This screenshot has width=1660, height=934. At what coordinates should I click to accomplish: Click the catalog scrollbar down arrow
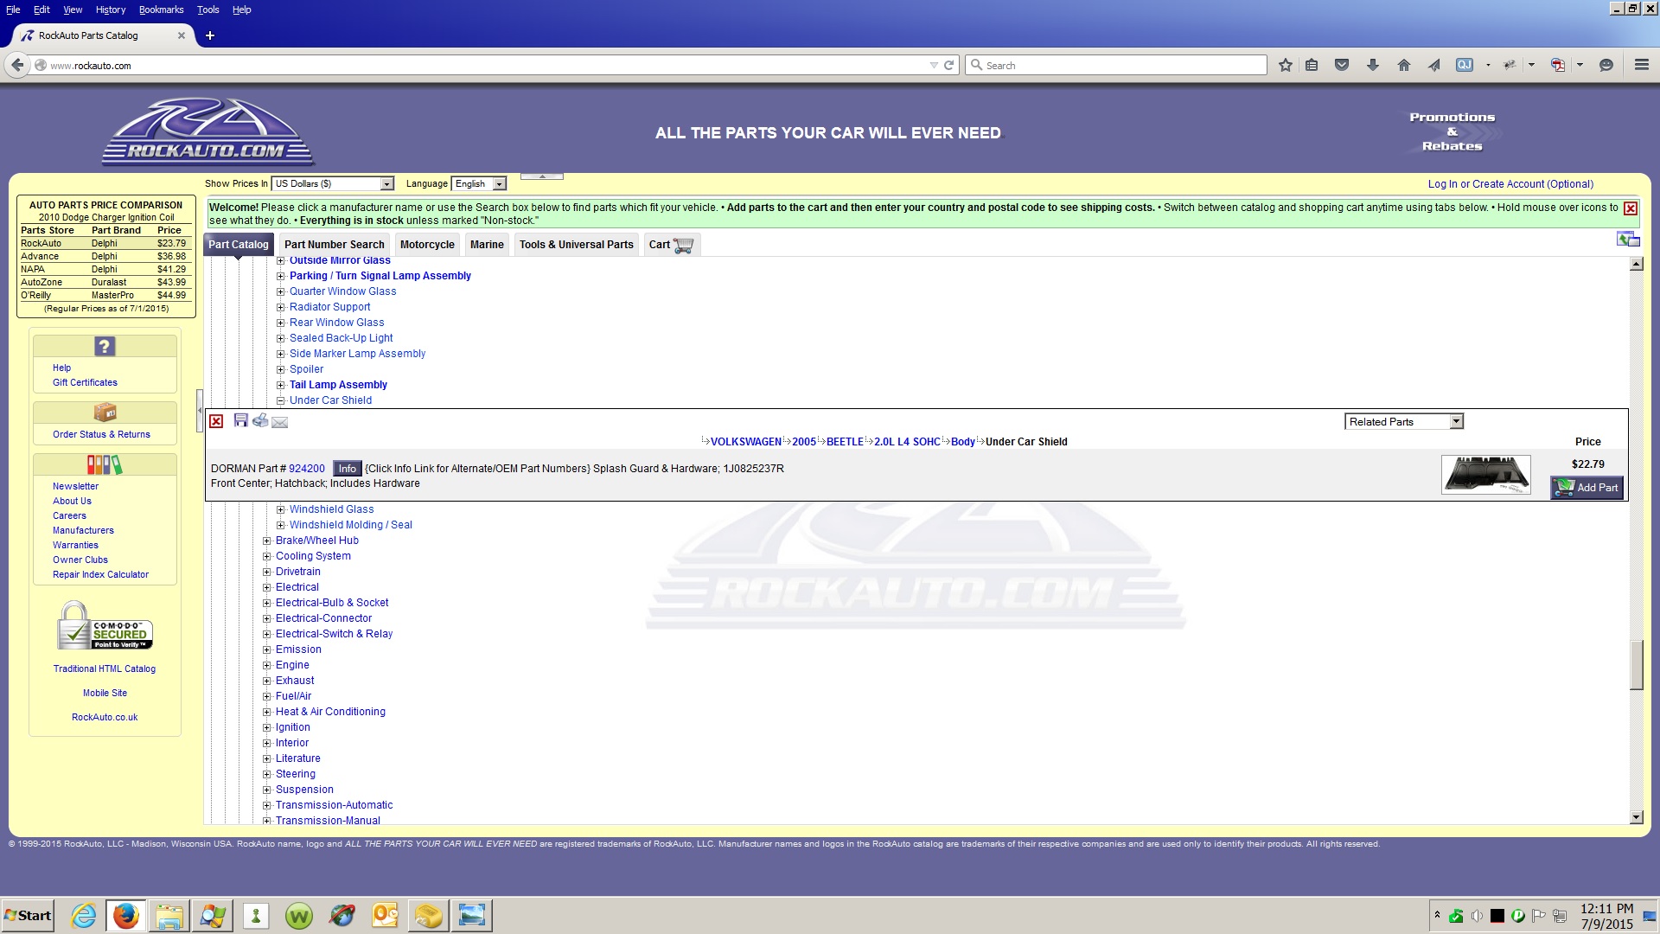point(1636,817)
